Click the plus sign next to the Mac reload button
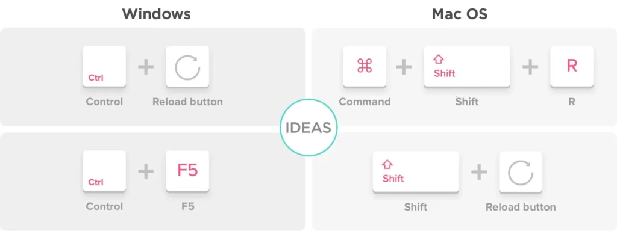The height and width of the screenshot is (240, 617). [x=479, y=172]
